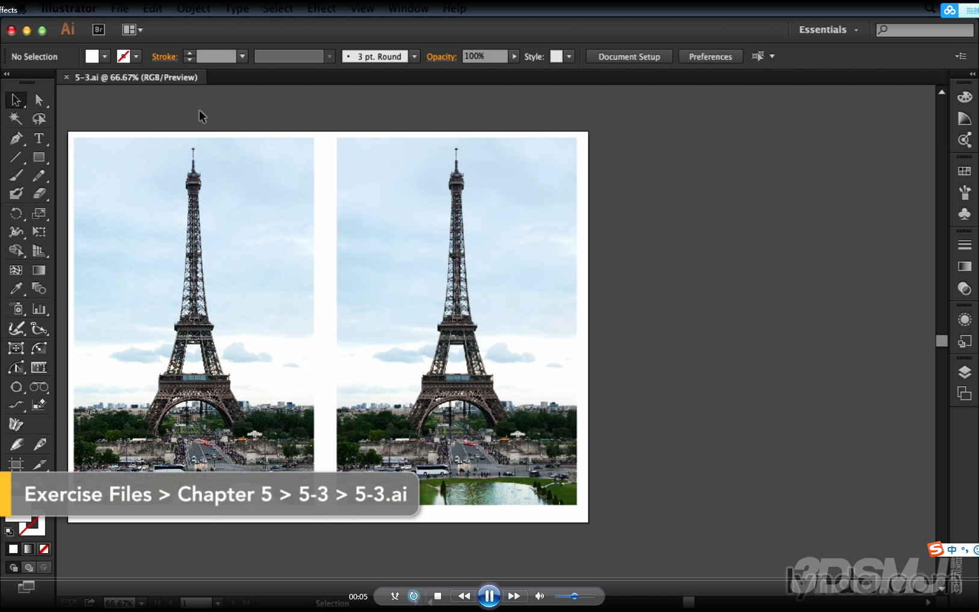Open the Arrange Documents dropdown
The height and width of the screenshot is (612, 979).
click(x=132, y=29)
